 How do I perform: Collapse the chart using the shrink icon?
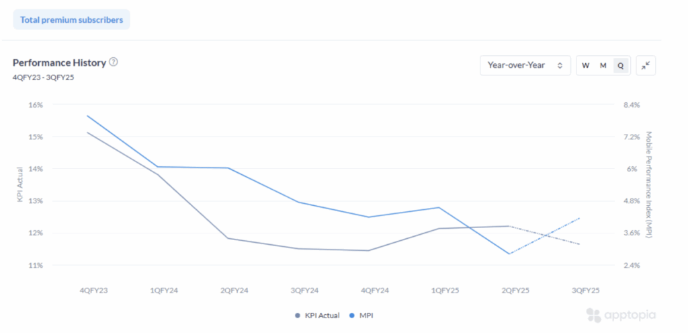[645, 65]
